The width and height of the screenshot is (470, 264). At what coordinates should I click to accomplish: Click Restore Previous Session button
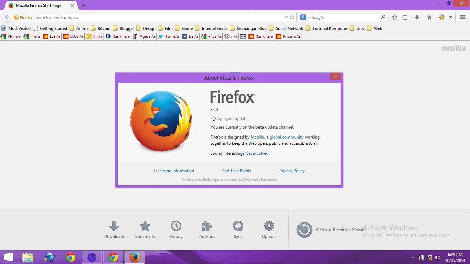coord(332,230)
